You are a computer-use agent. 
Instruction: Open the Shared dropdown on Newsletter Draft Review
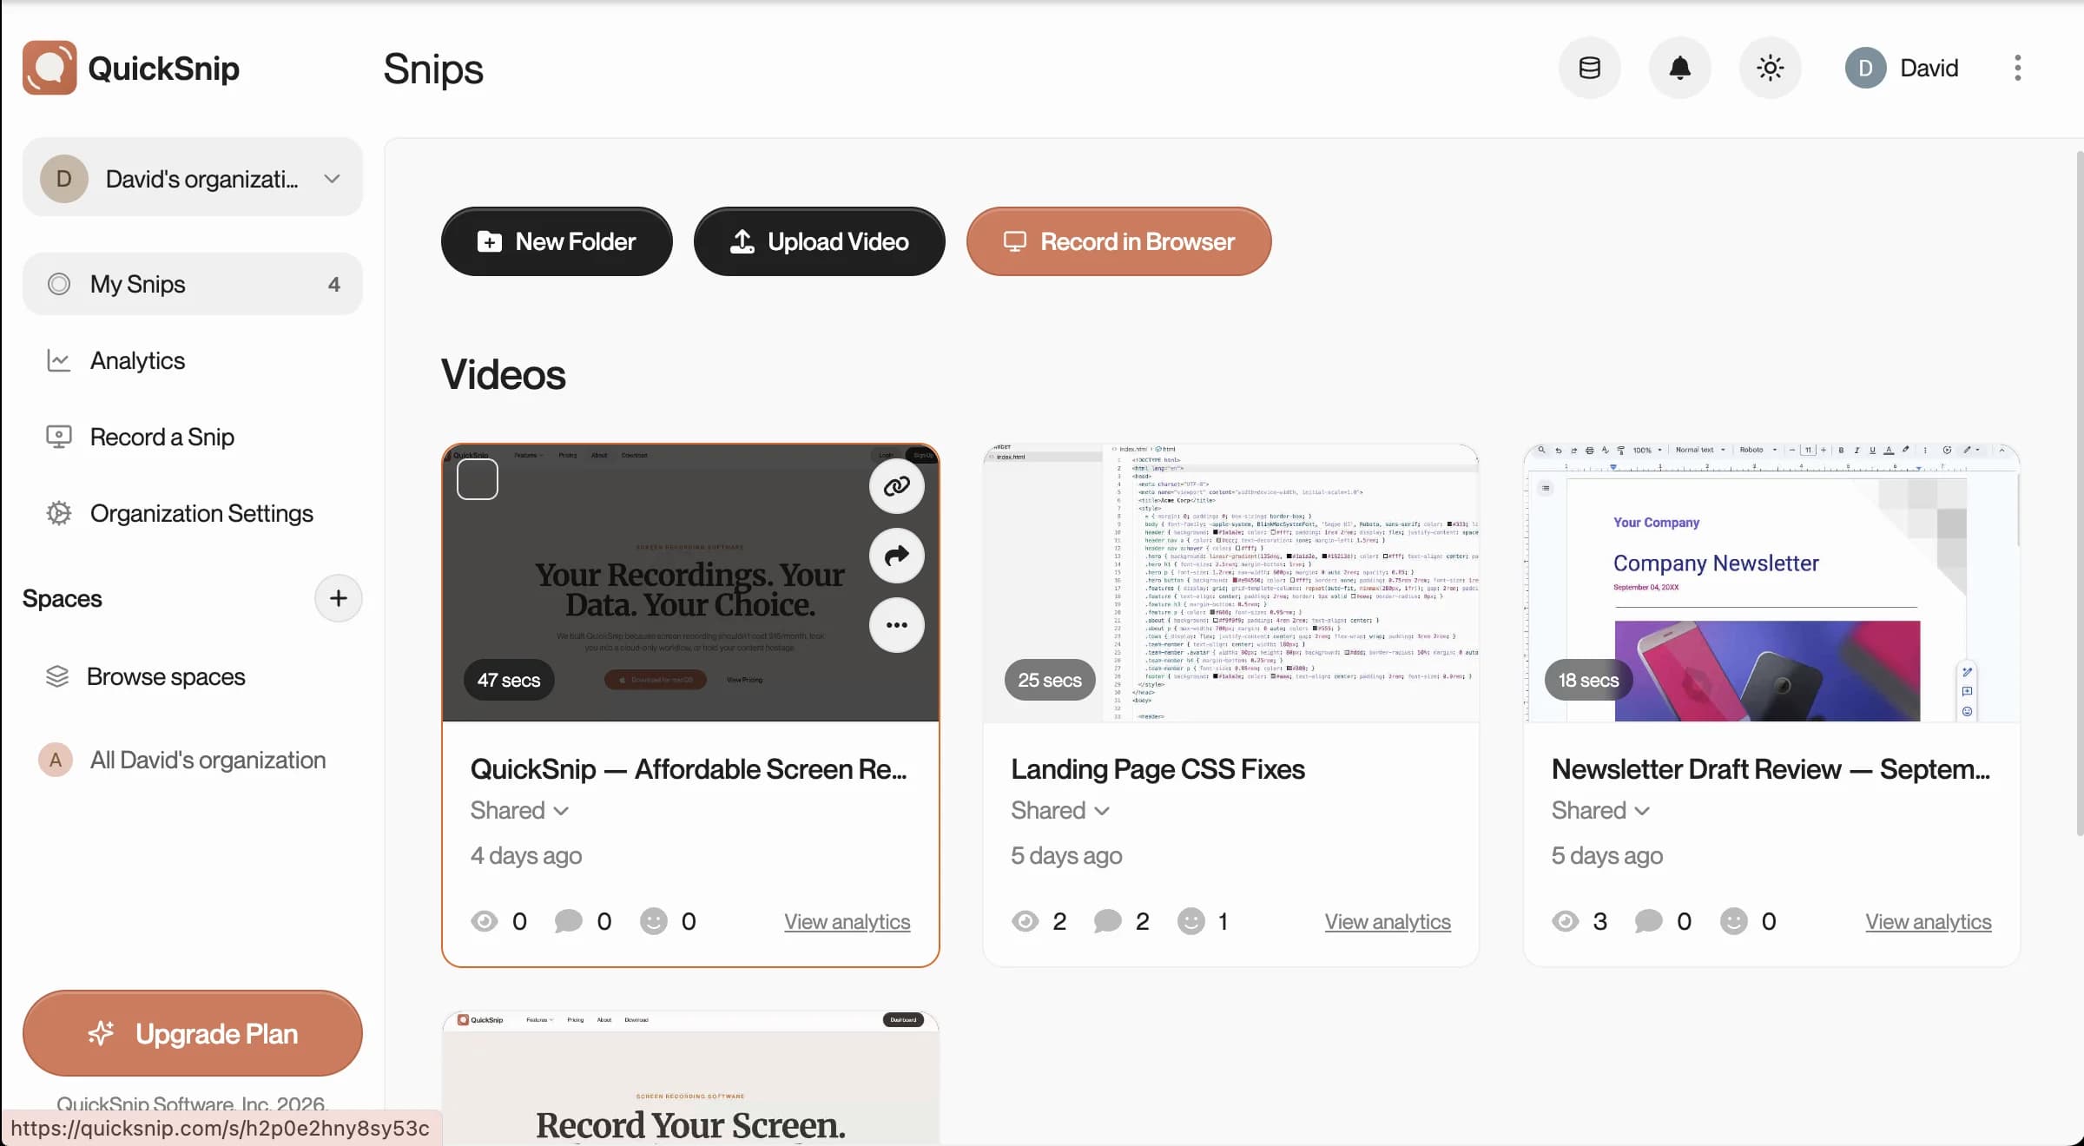(1600, 810)
